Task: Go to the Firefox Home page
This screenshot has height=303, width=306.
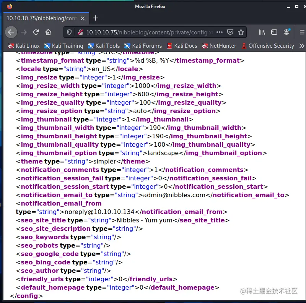Action: pyautogui.click(x=48, y=32)
